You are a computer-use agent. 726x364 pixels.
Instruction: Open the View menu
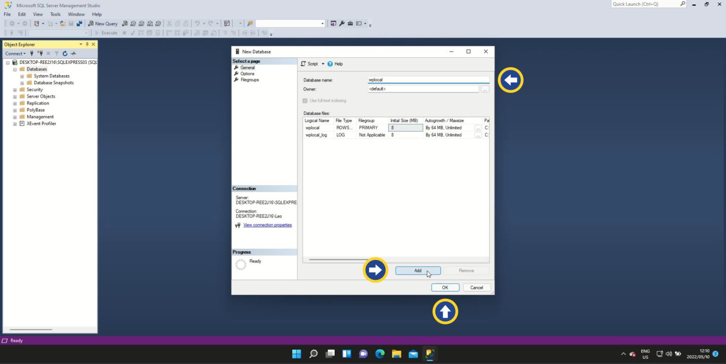(x=37, y=14)
